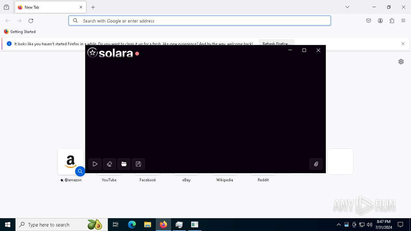Run script with Solara execute button
Image resolution: width=411 pixels, height=231 pixels.
[x=95, y=164]
